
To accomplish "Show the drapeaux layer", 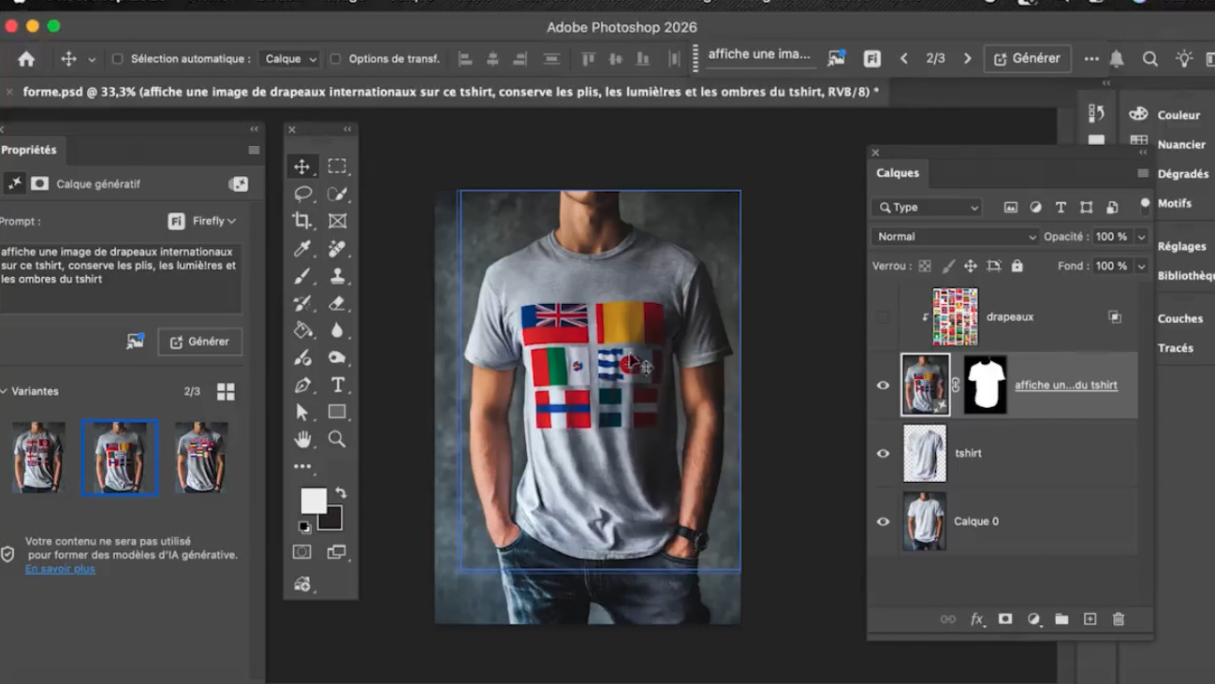I will (x=883, y=317).
